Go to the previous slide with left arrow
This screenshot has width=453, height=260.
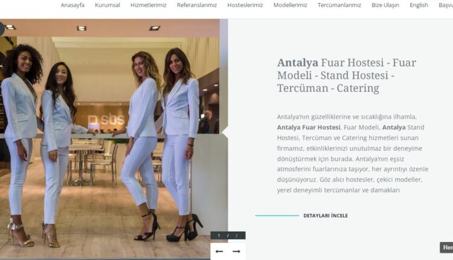[219, 252]
